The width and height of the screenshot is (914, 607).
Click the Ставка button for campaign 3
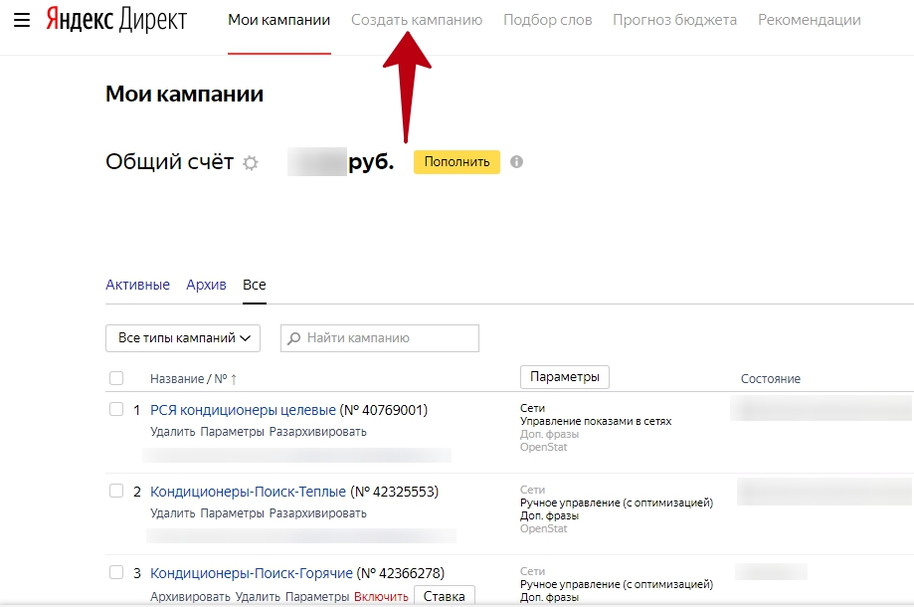[x=445, y=596]
